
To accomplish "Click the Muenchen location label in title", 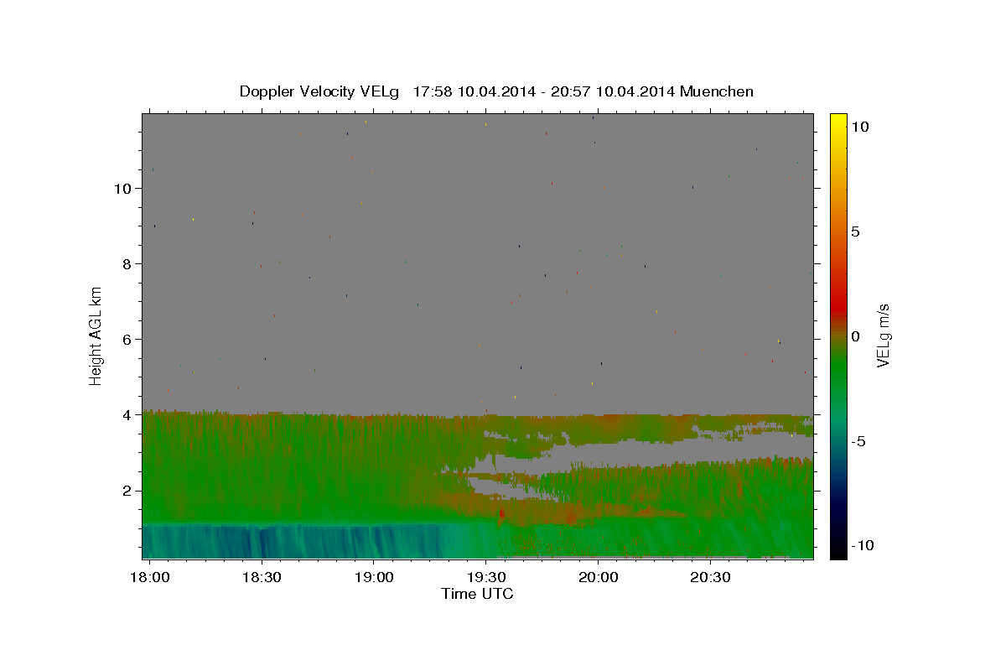I will point(717,91).
